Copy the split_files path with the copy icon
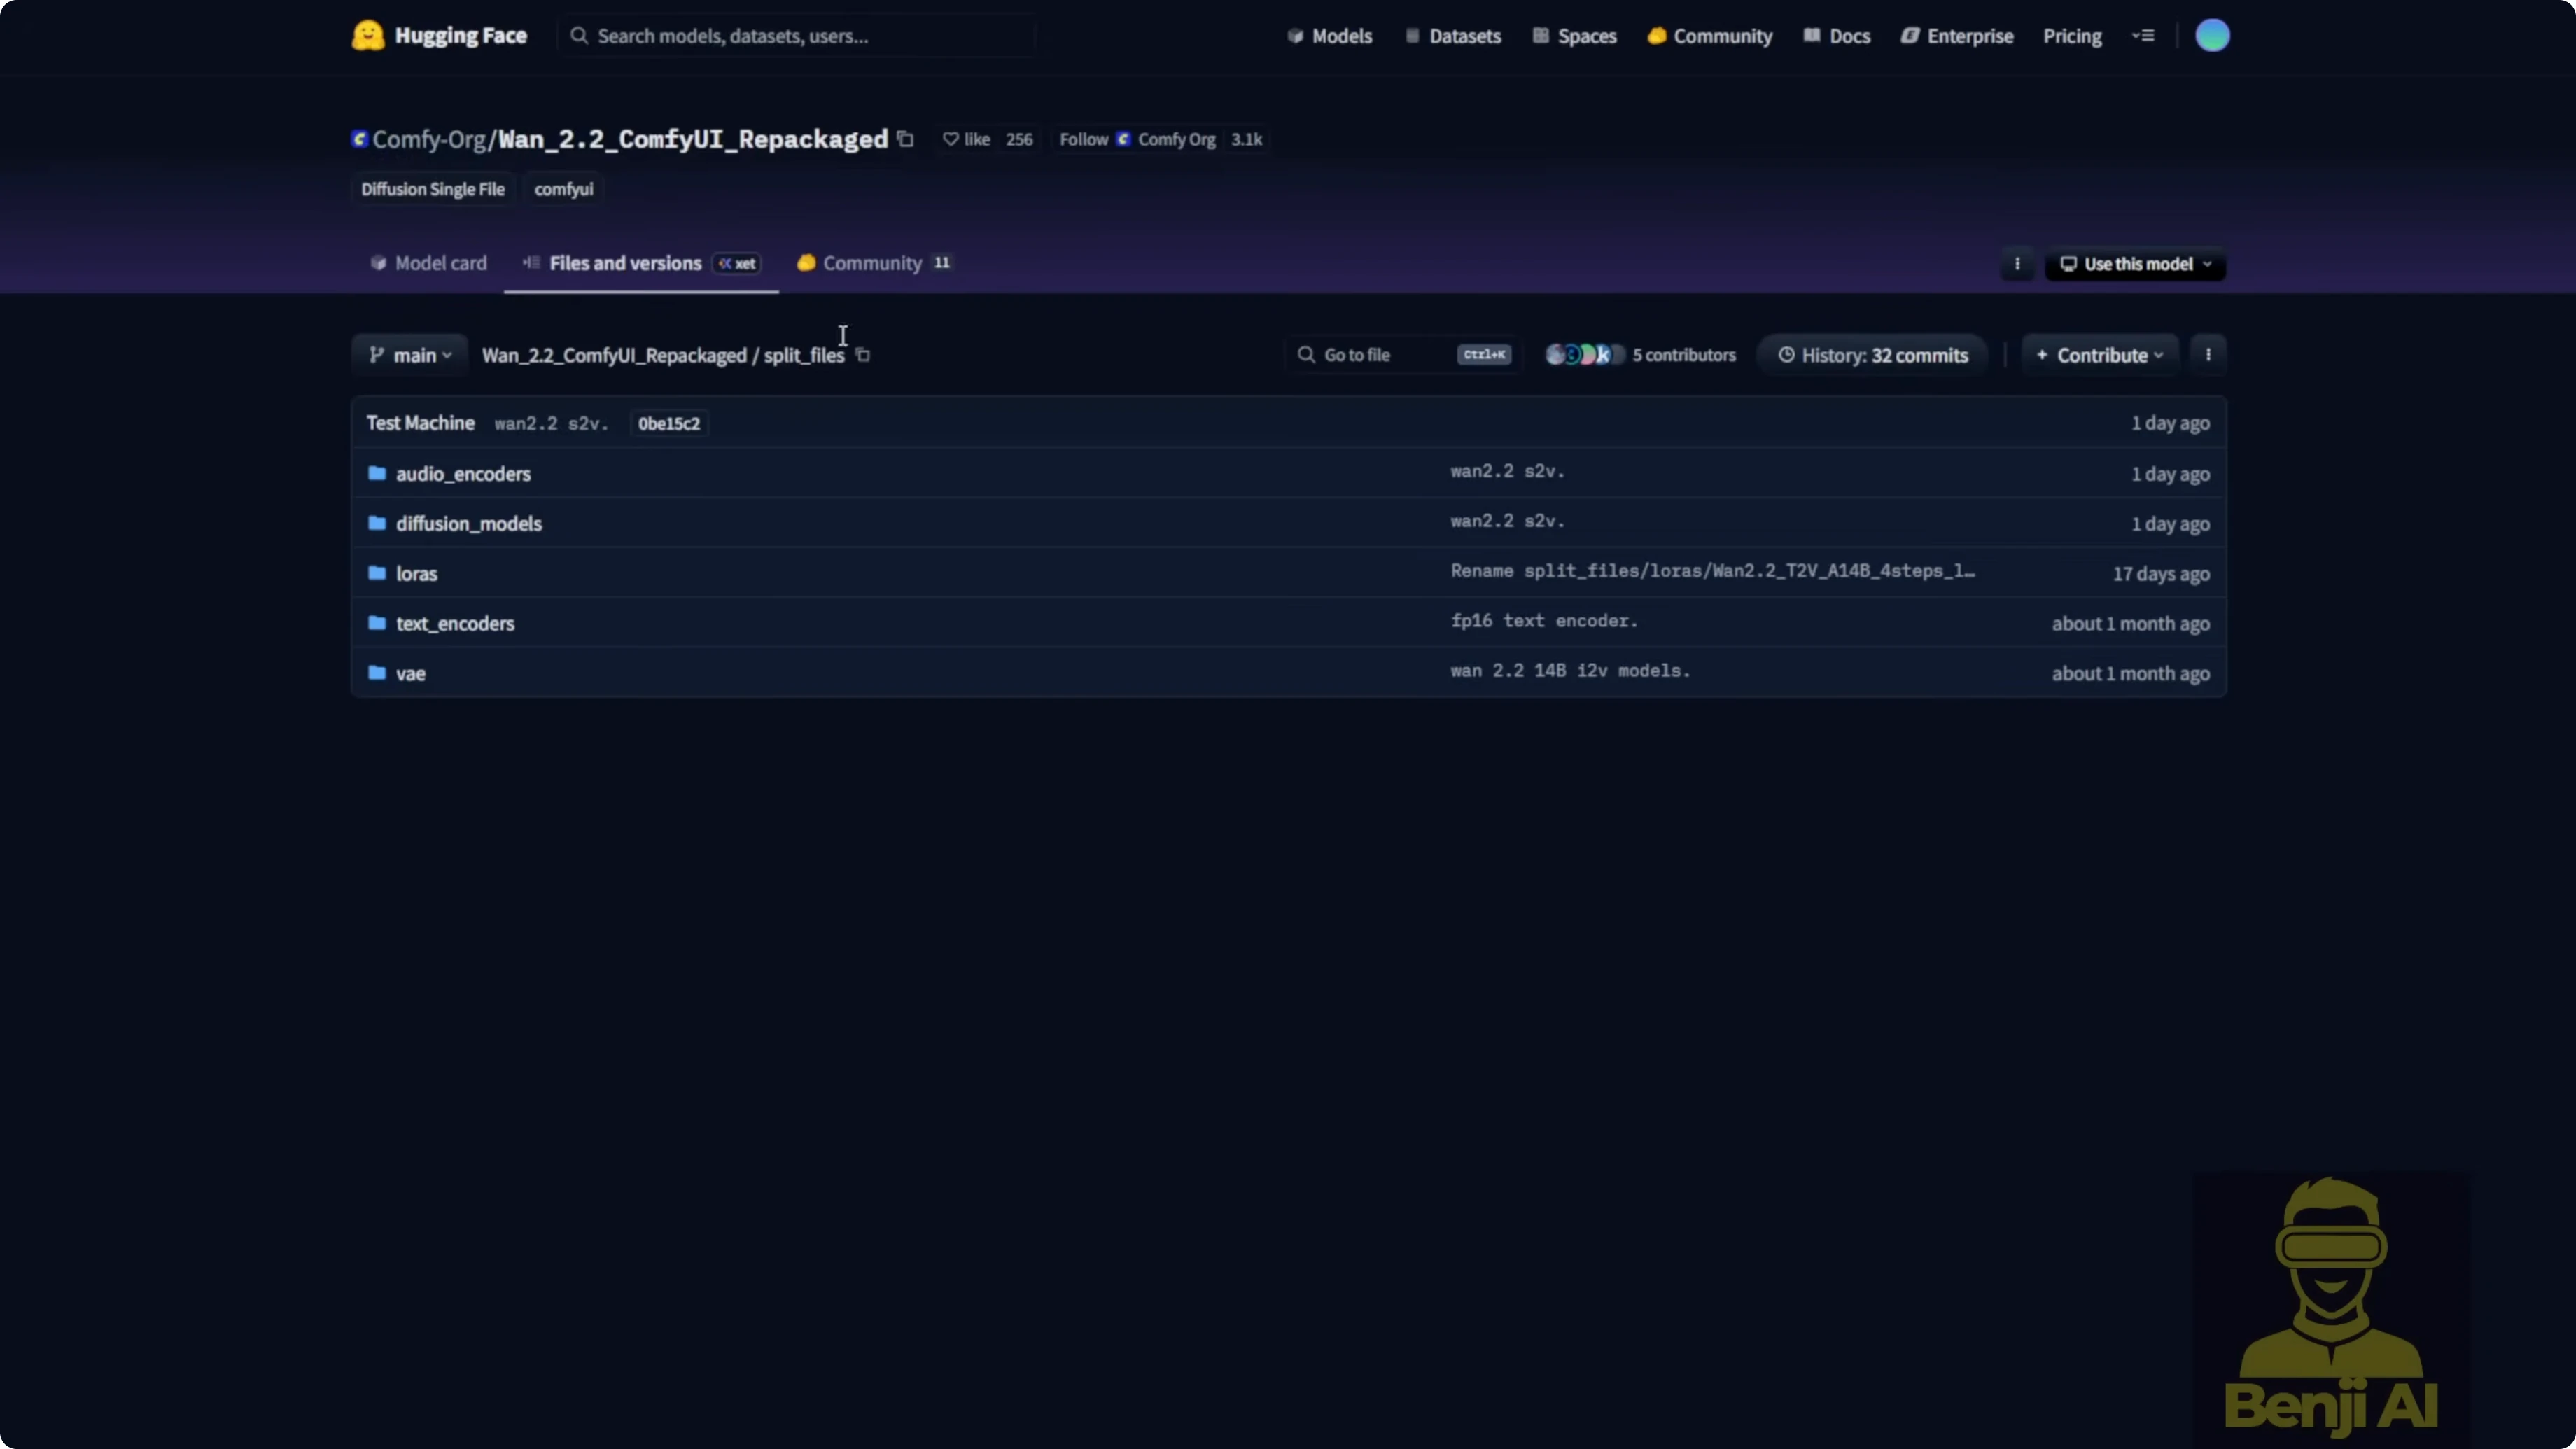The width and height of the screenshot is (2576, 1449). coord(863,355)
